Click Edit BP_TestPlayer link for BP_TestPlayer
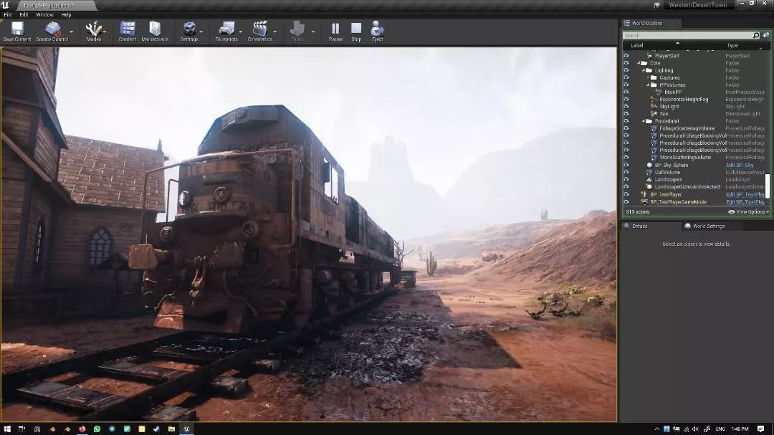The image size is (774, 435). coord(745,194)
